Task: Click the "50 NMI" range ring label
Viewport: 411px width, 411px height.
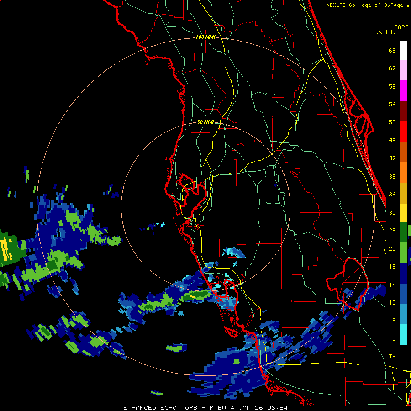Action: 205,122
